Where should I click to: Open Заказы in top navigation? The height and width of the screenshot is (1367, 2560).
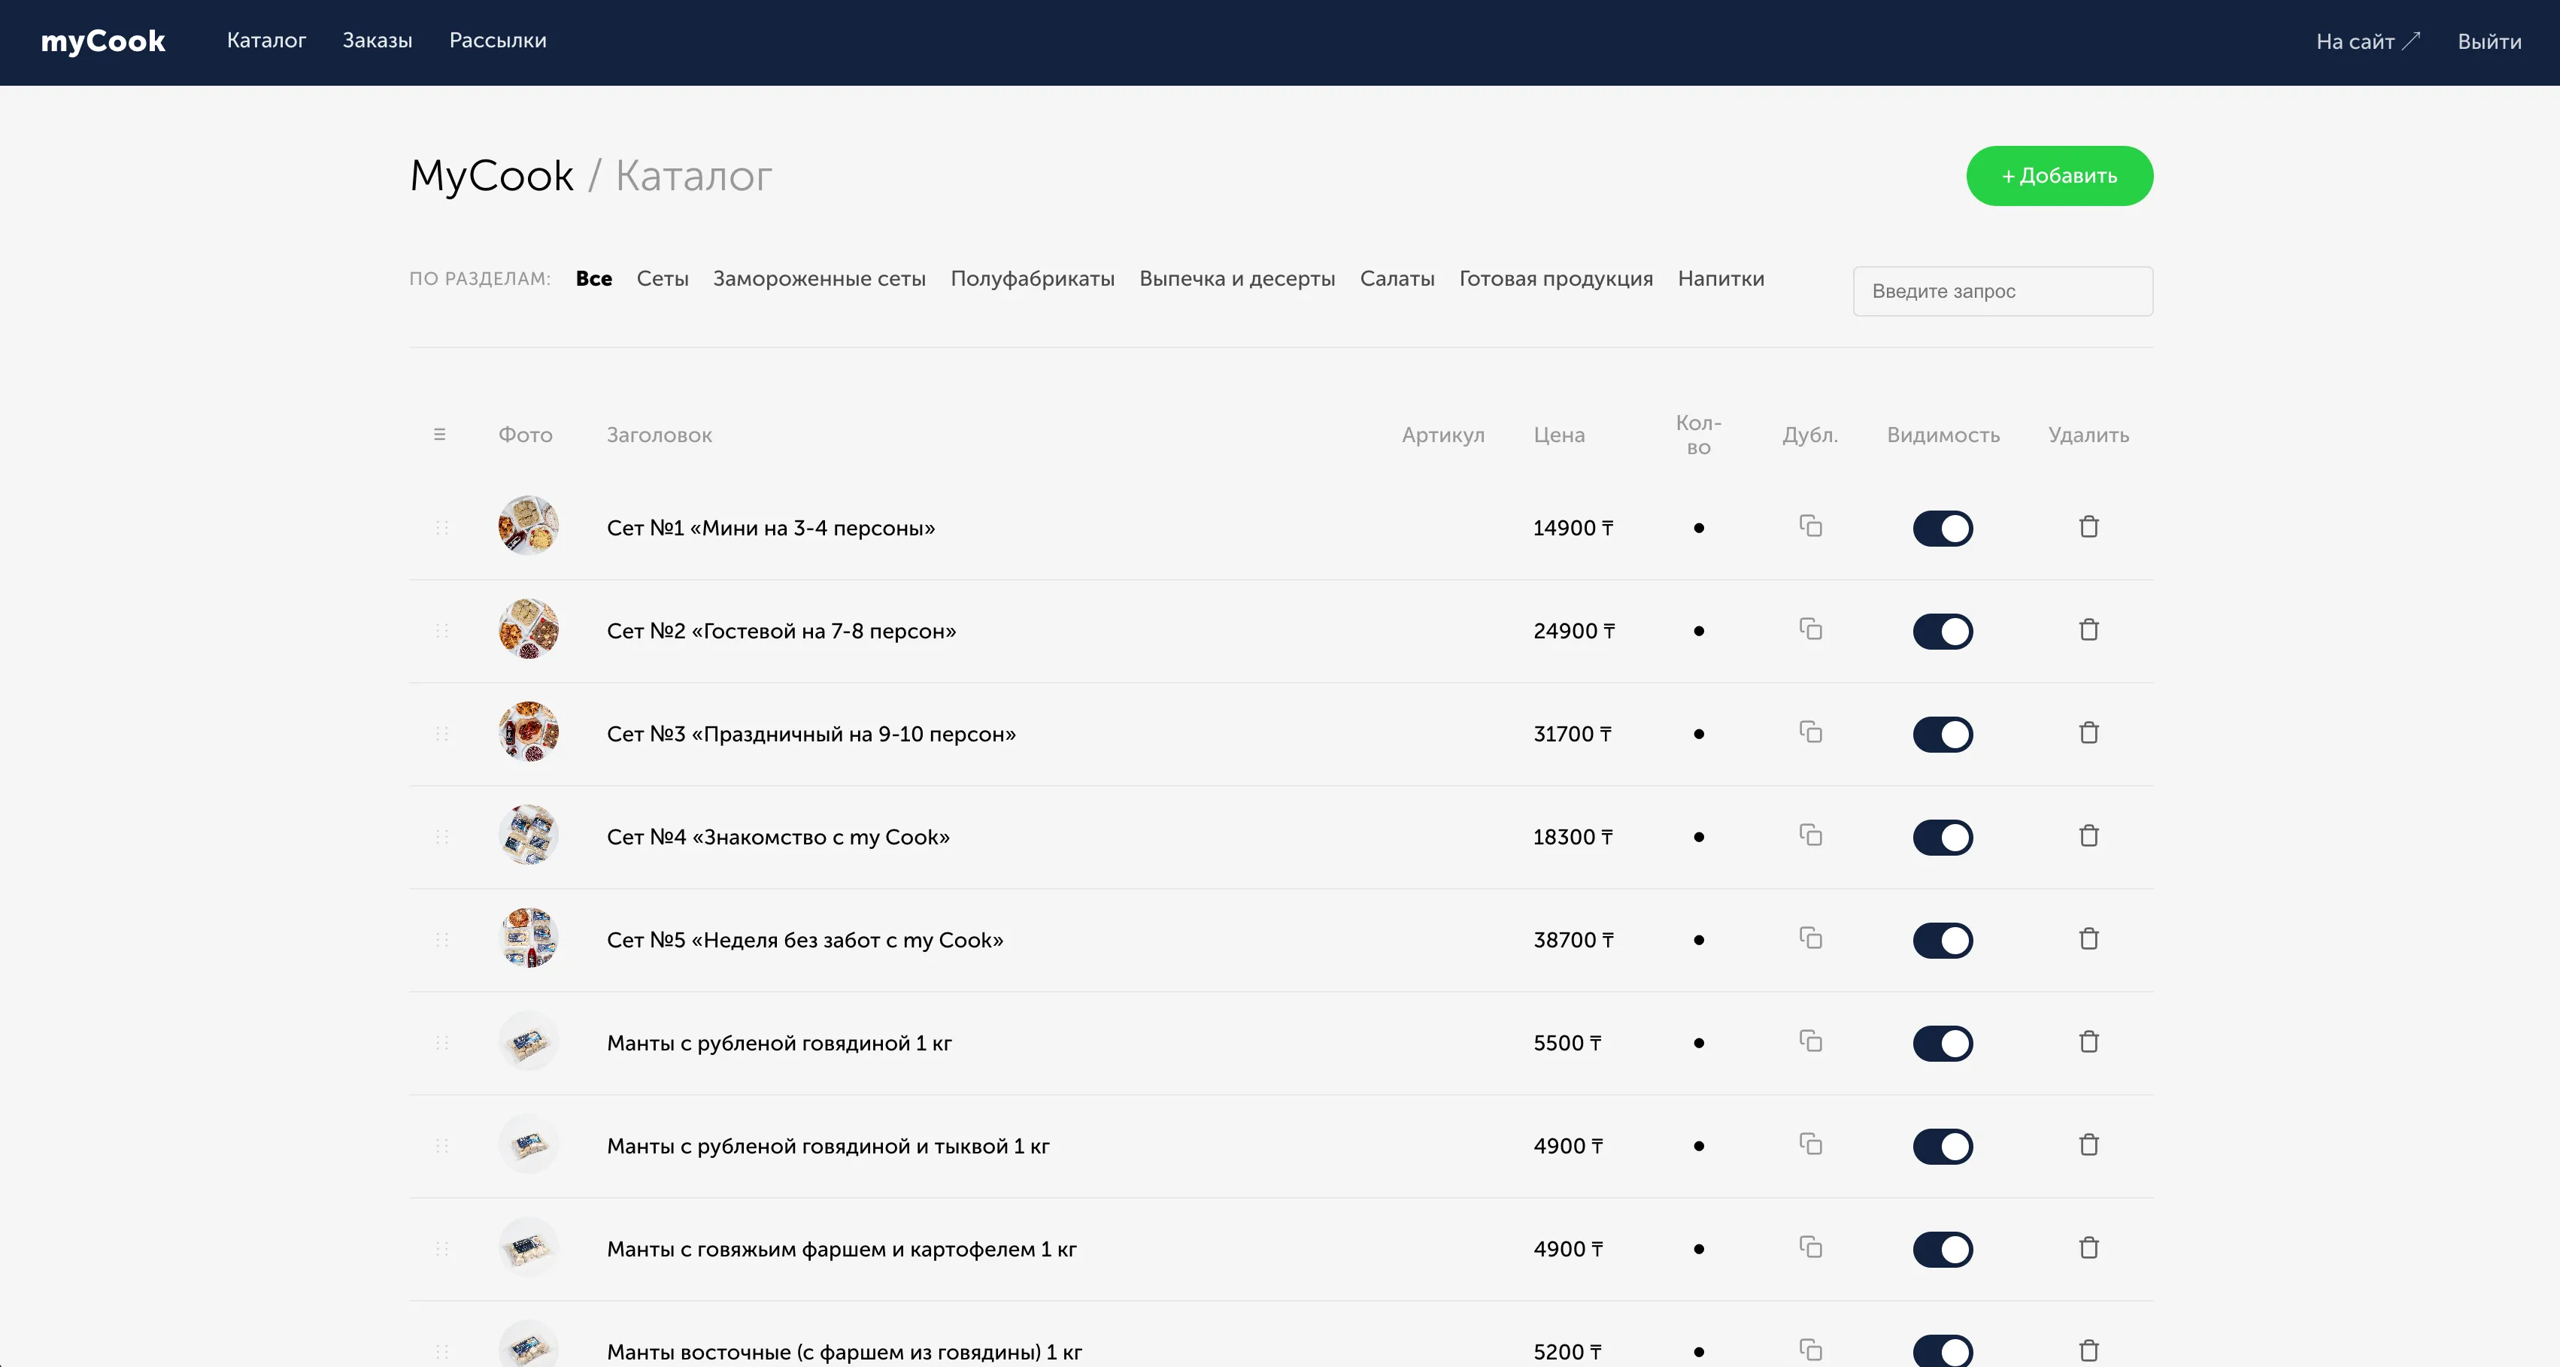(x=378, y=41)
